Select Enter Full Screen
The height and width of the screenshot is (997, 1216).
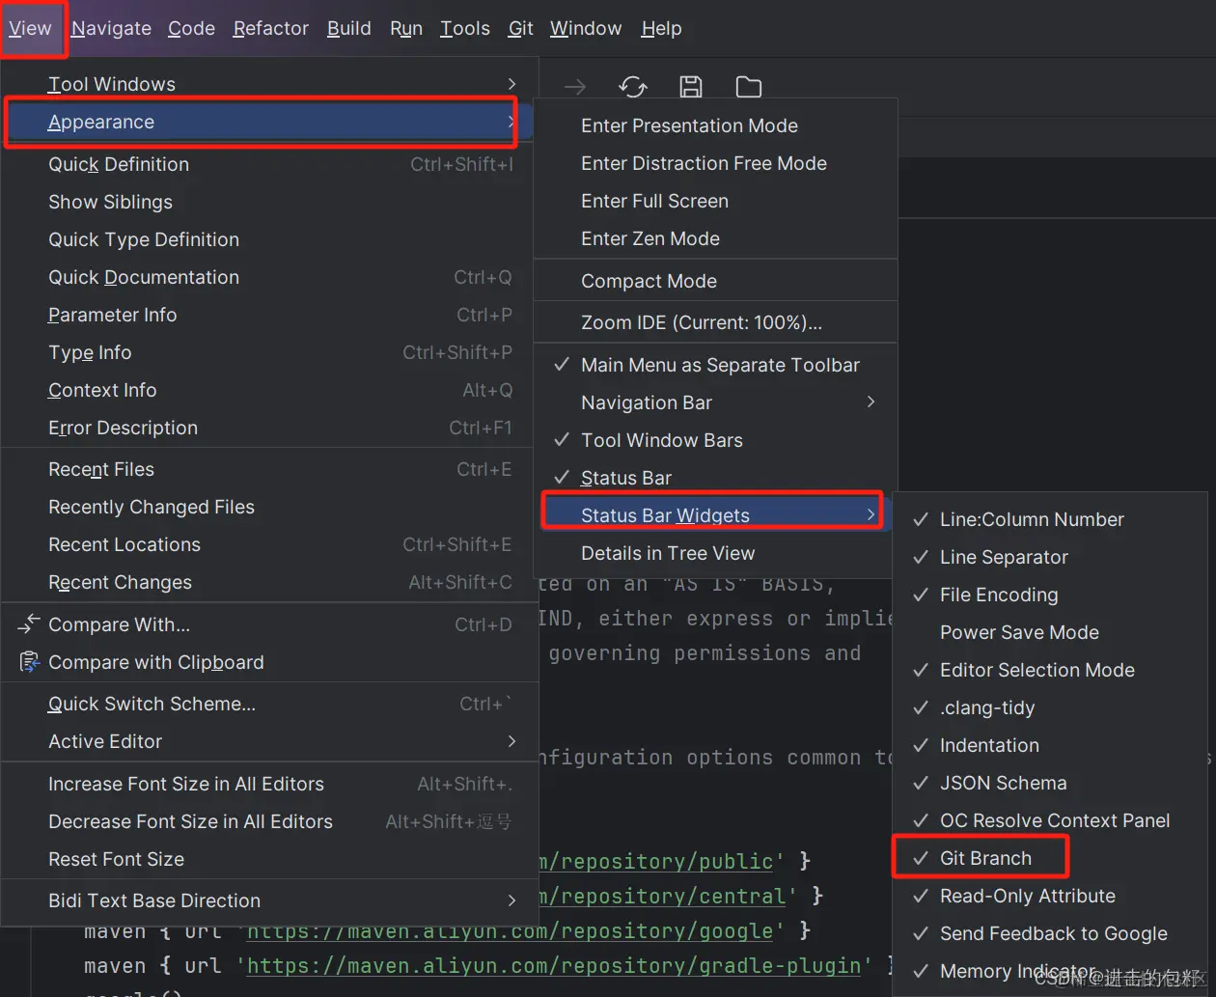point(715,201)
